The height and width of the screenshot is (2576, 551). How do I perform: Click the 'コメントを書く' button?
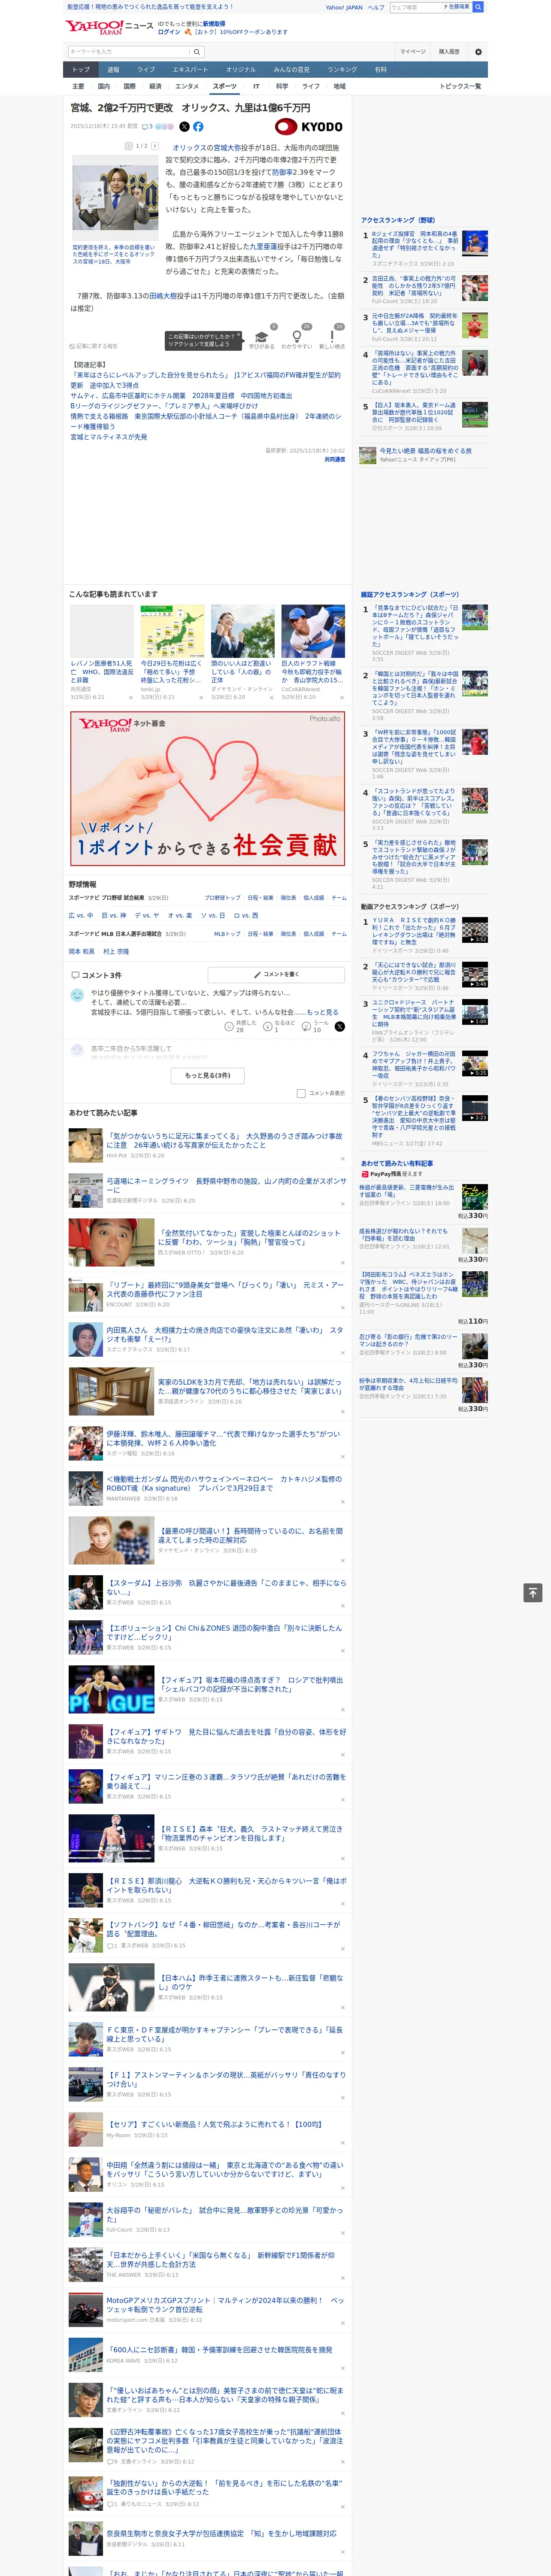pos(276,974)
